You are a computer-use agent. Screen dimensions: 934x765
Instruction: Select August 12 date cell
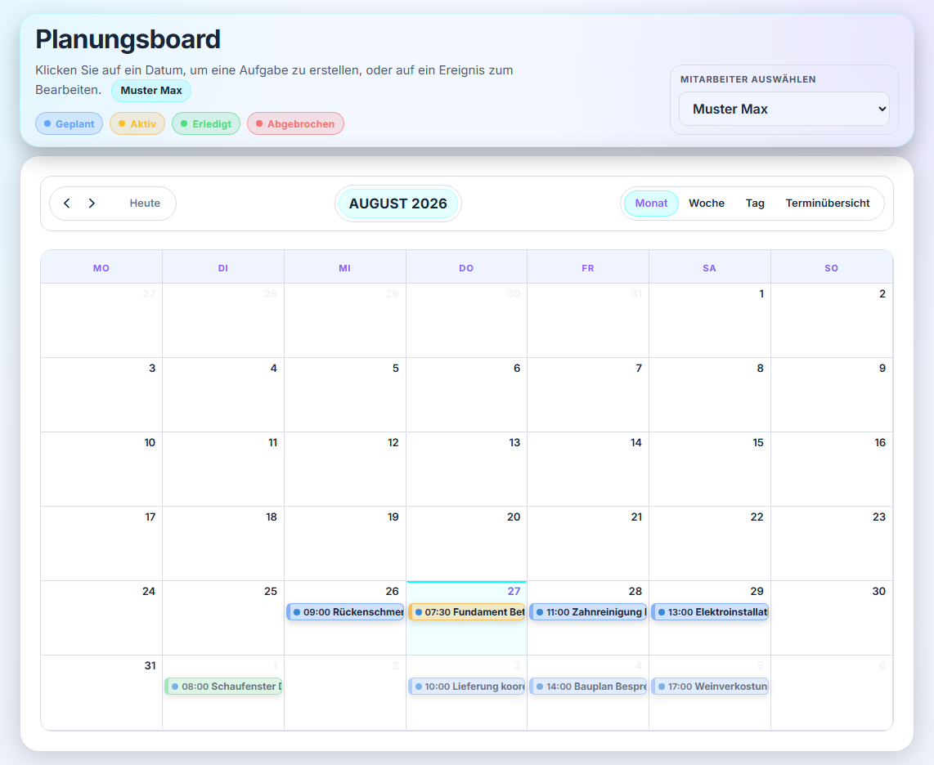point(345,469)
